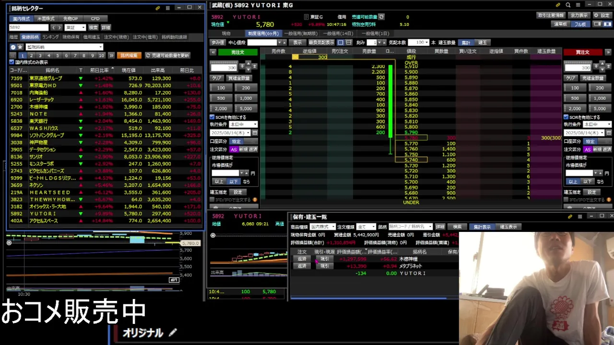Refresh 売建可能数量 in the board header
The width and height of the screenshot is (614, 345).
click(x=381, y=17)
